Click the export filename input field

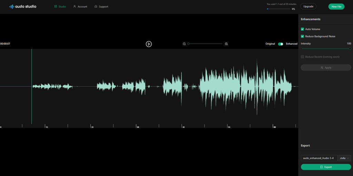[319, 158]
